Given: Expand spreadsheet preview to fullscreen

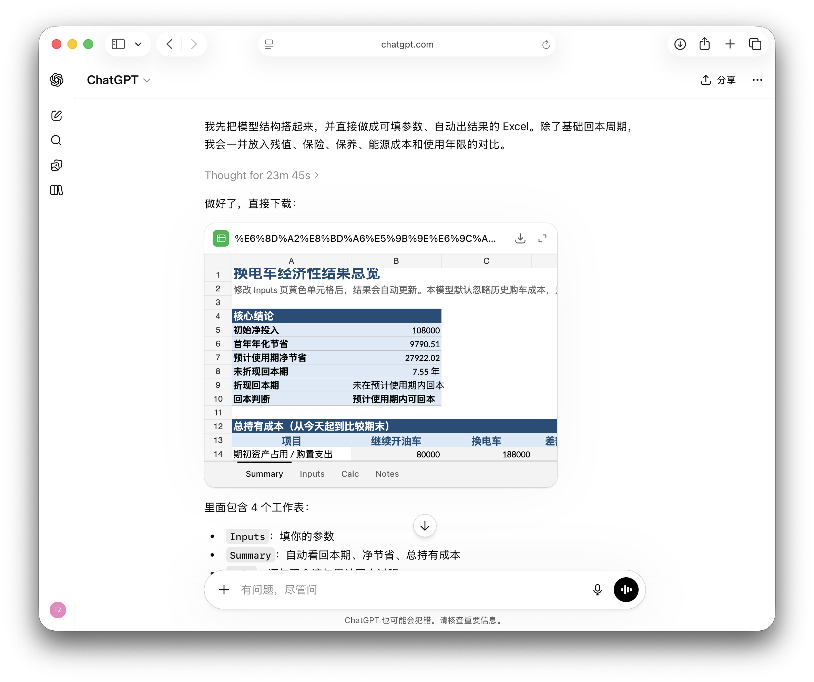Looking at the screenshot, I should 542,238.
